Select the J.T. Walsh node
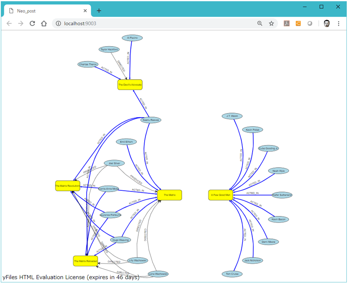 pyautogui.click(x=232, y=116)
